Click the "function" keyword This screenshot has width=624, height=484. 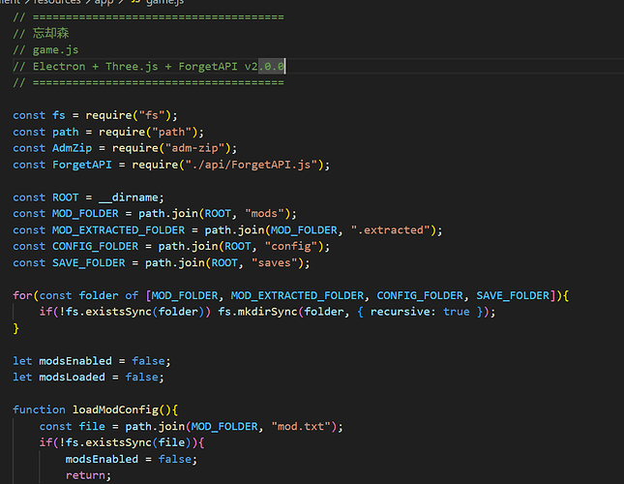pos(39,409)
